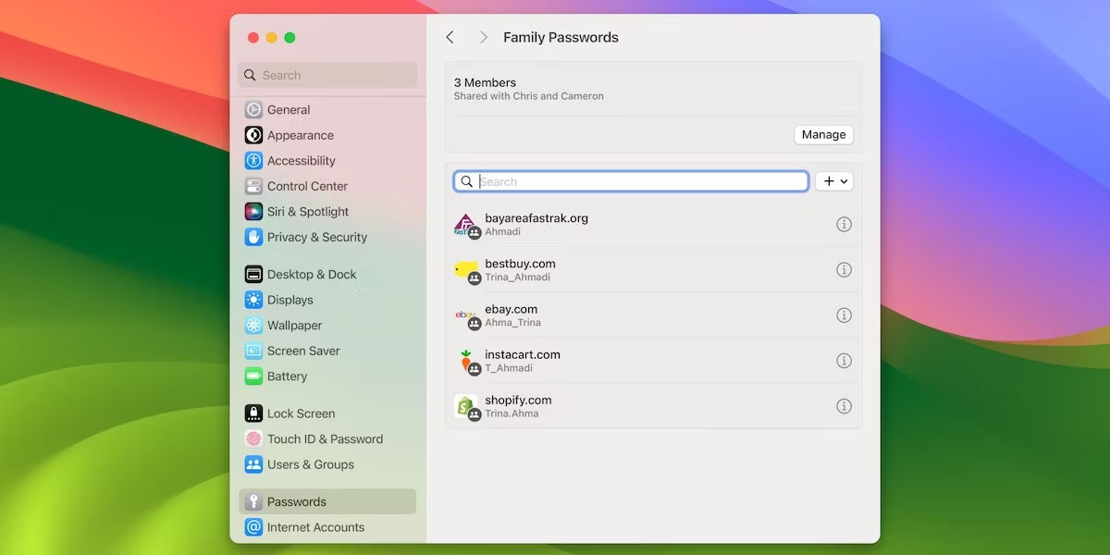The image size is (1110, 555).
Task: Open the plus add-password dropdown
Action: point(834,181)
